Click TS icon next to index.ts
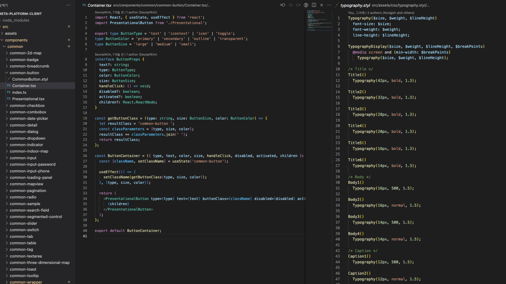The height and width of the screenshot is (284, 506). click(9, 92)
